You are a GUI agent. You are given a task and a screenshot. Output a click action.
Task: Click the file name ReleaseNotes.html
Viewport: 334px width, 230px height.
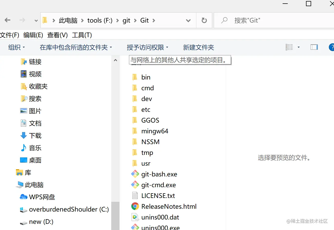click(169, 206)
